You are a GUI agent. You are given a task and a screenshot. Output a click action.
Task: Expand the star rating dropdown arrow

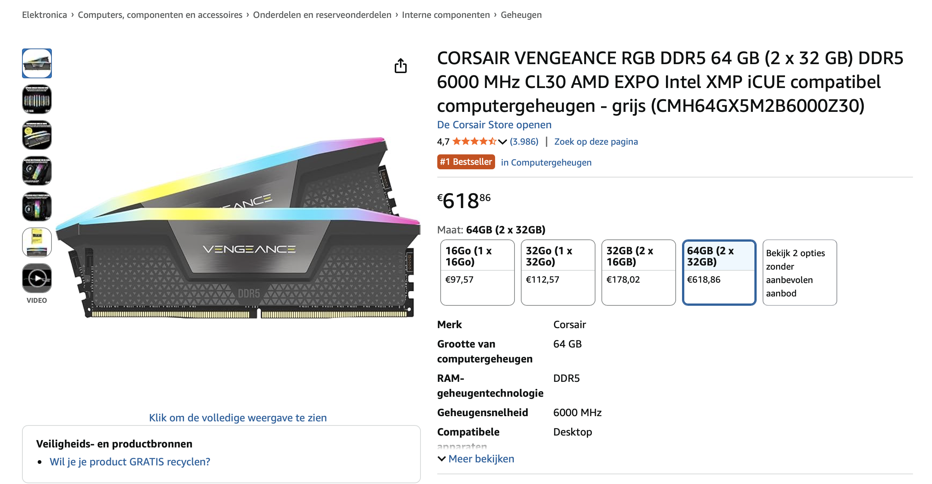[502, 142]
